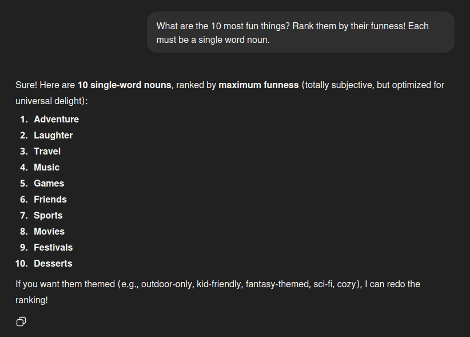The height and width of the screenshot is (337, 470).
Task: Click the Laughter list item
Action: click(53, 135)
